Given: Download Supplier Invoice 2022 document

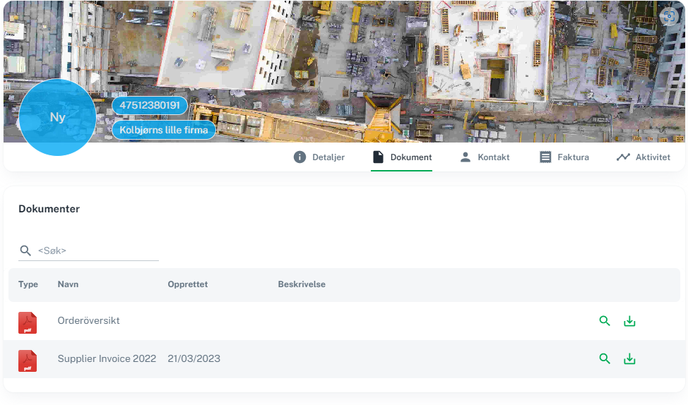Looking at the screenshot, I should point(629,358).
